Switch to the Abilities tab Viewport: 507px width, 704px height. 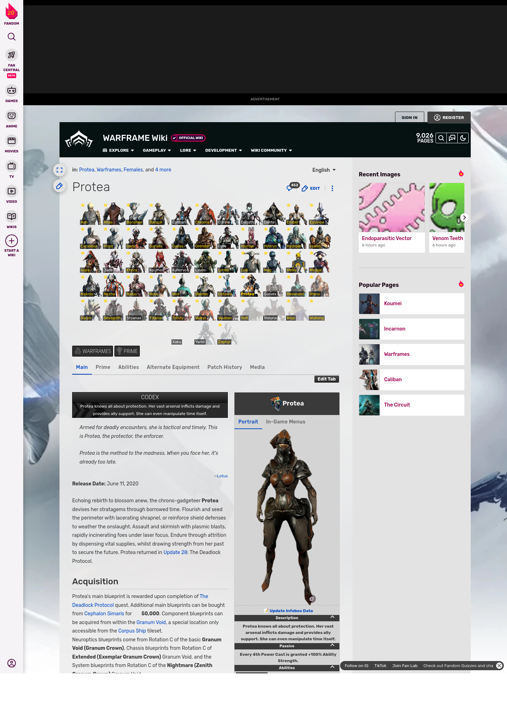129,367
